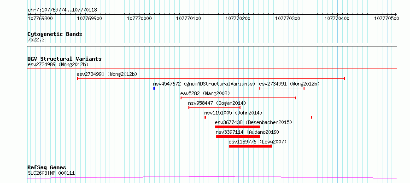Select the thick red esv1189776 bar
Viewport: 410px width, 183px height.
click(x=250, y=146)
